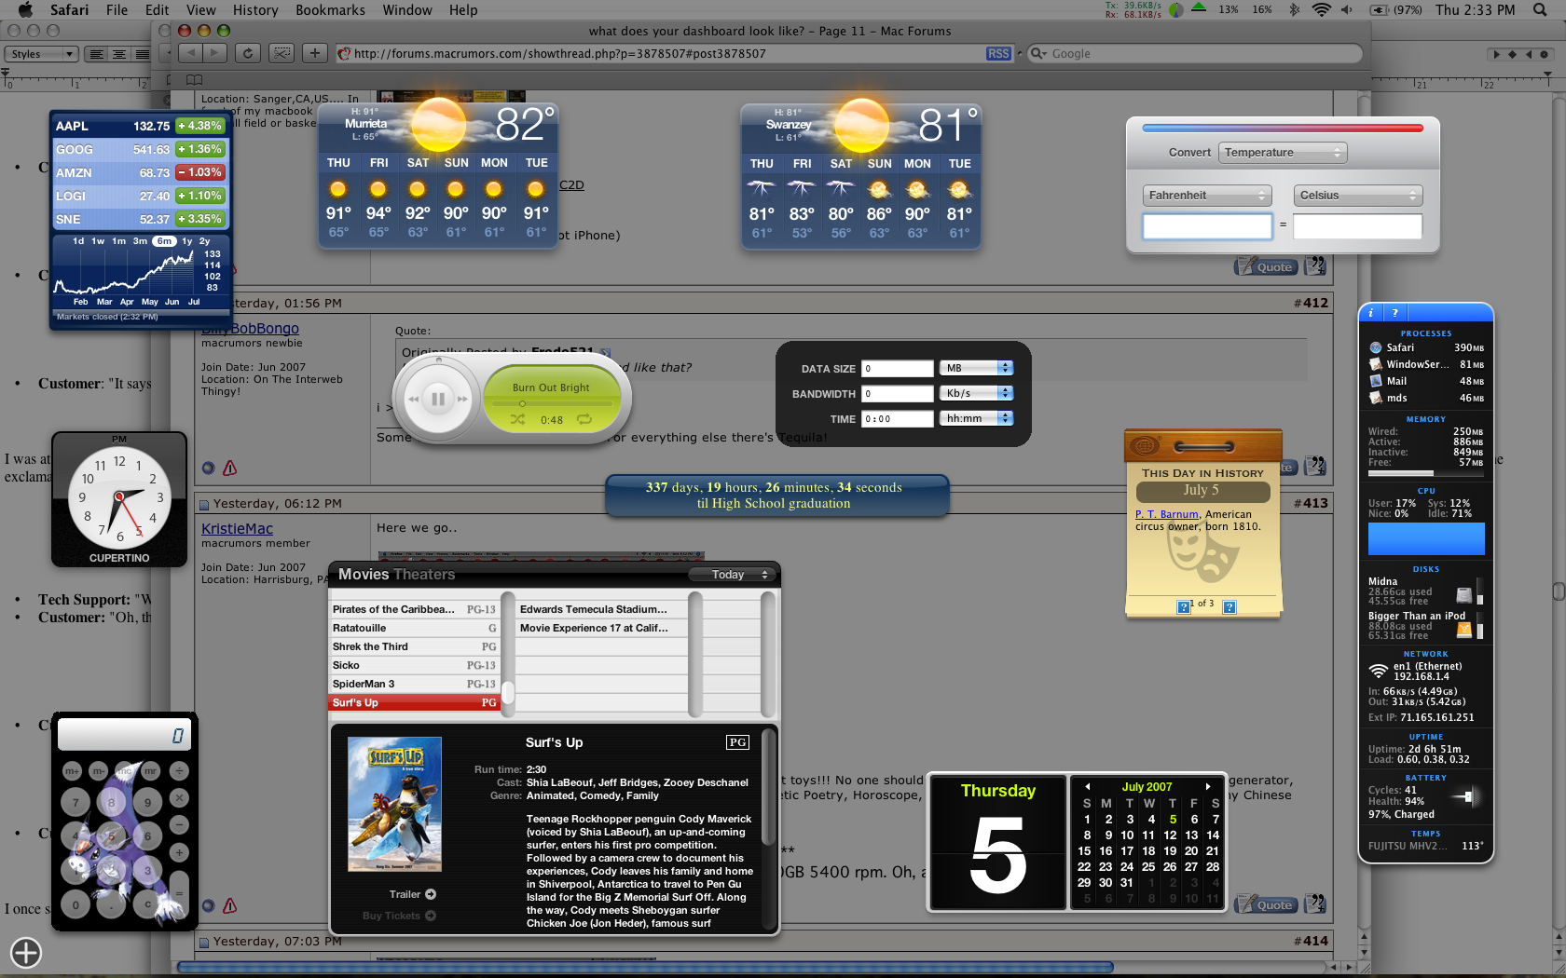Open the Google search field magnifier dropdown
Screen dimensions: 1566x978
tap(1038, 54)
